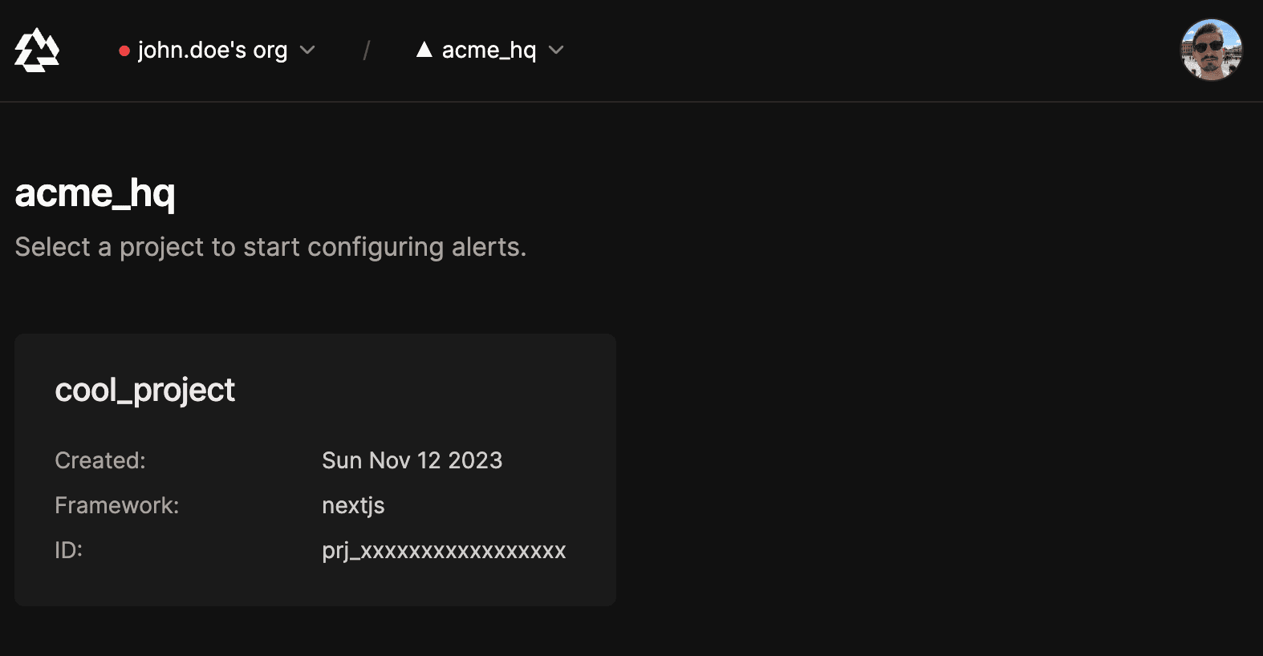Expand the chevron next to acme_hq breadcrumb
Screen dimensions: 1263x656
click(556, 50)
